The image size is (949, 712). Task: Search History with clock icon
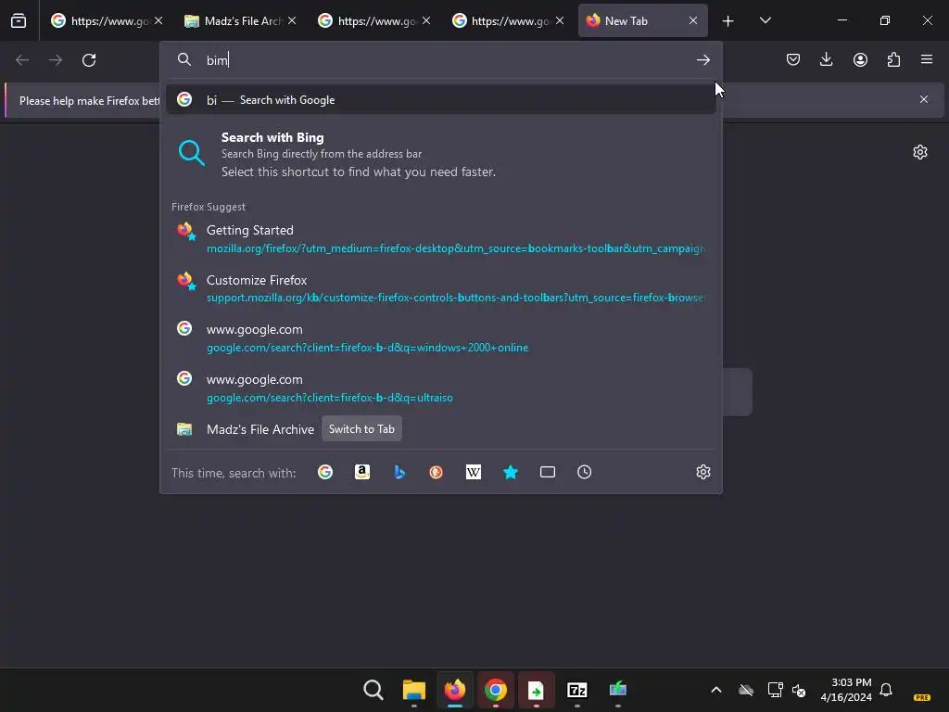point(584,472)
